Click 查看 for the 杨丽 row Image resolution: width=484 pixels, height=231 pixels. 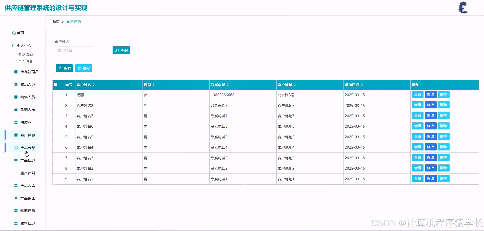point(417,94)
